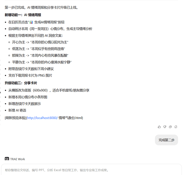Open the localhost:8080 preview link
This screenshot has height=175, width=184.
(x=42, y=118)
